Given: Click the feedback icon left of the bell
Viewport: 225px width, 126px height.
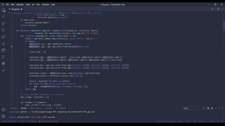Looking at the screenshot, I should pyautogui.click(x=218, y=121).
